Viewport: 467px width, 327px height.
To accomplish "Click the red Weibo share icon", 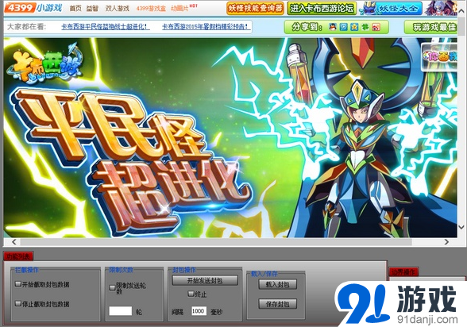I will pyautogui.click(x=376, y=27).
